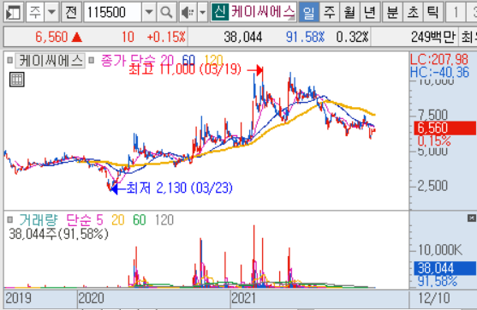Image resolution: width=477 pixels, height=310 pixels.
Task: Close the volume panel with the x icon
Action: click(471, 218)
